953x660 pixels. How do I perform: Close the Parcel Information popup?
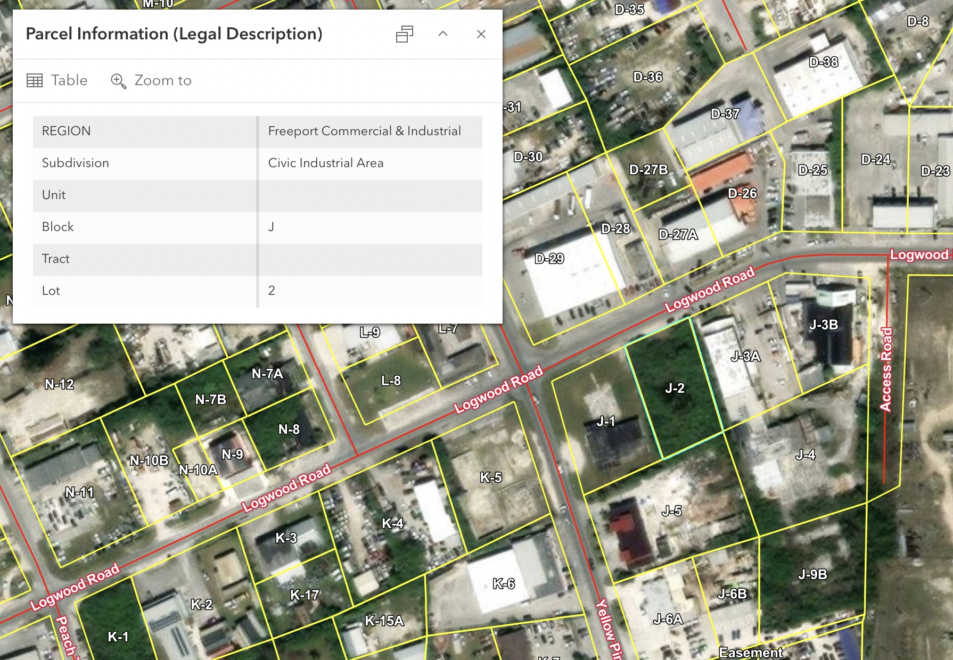[481, 34]
